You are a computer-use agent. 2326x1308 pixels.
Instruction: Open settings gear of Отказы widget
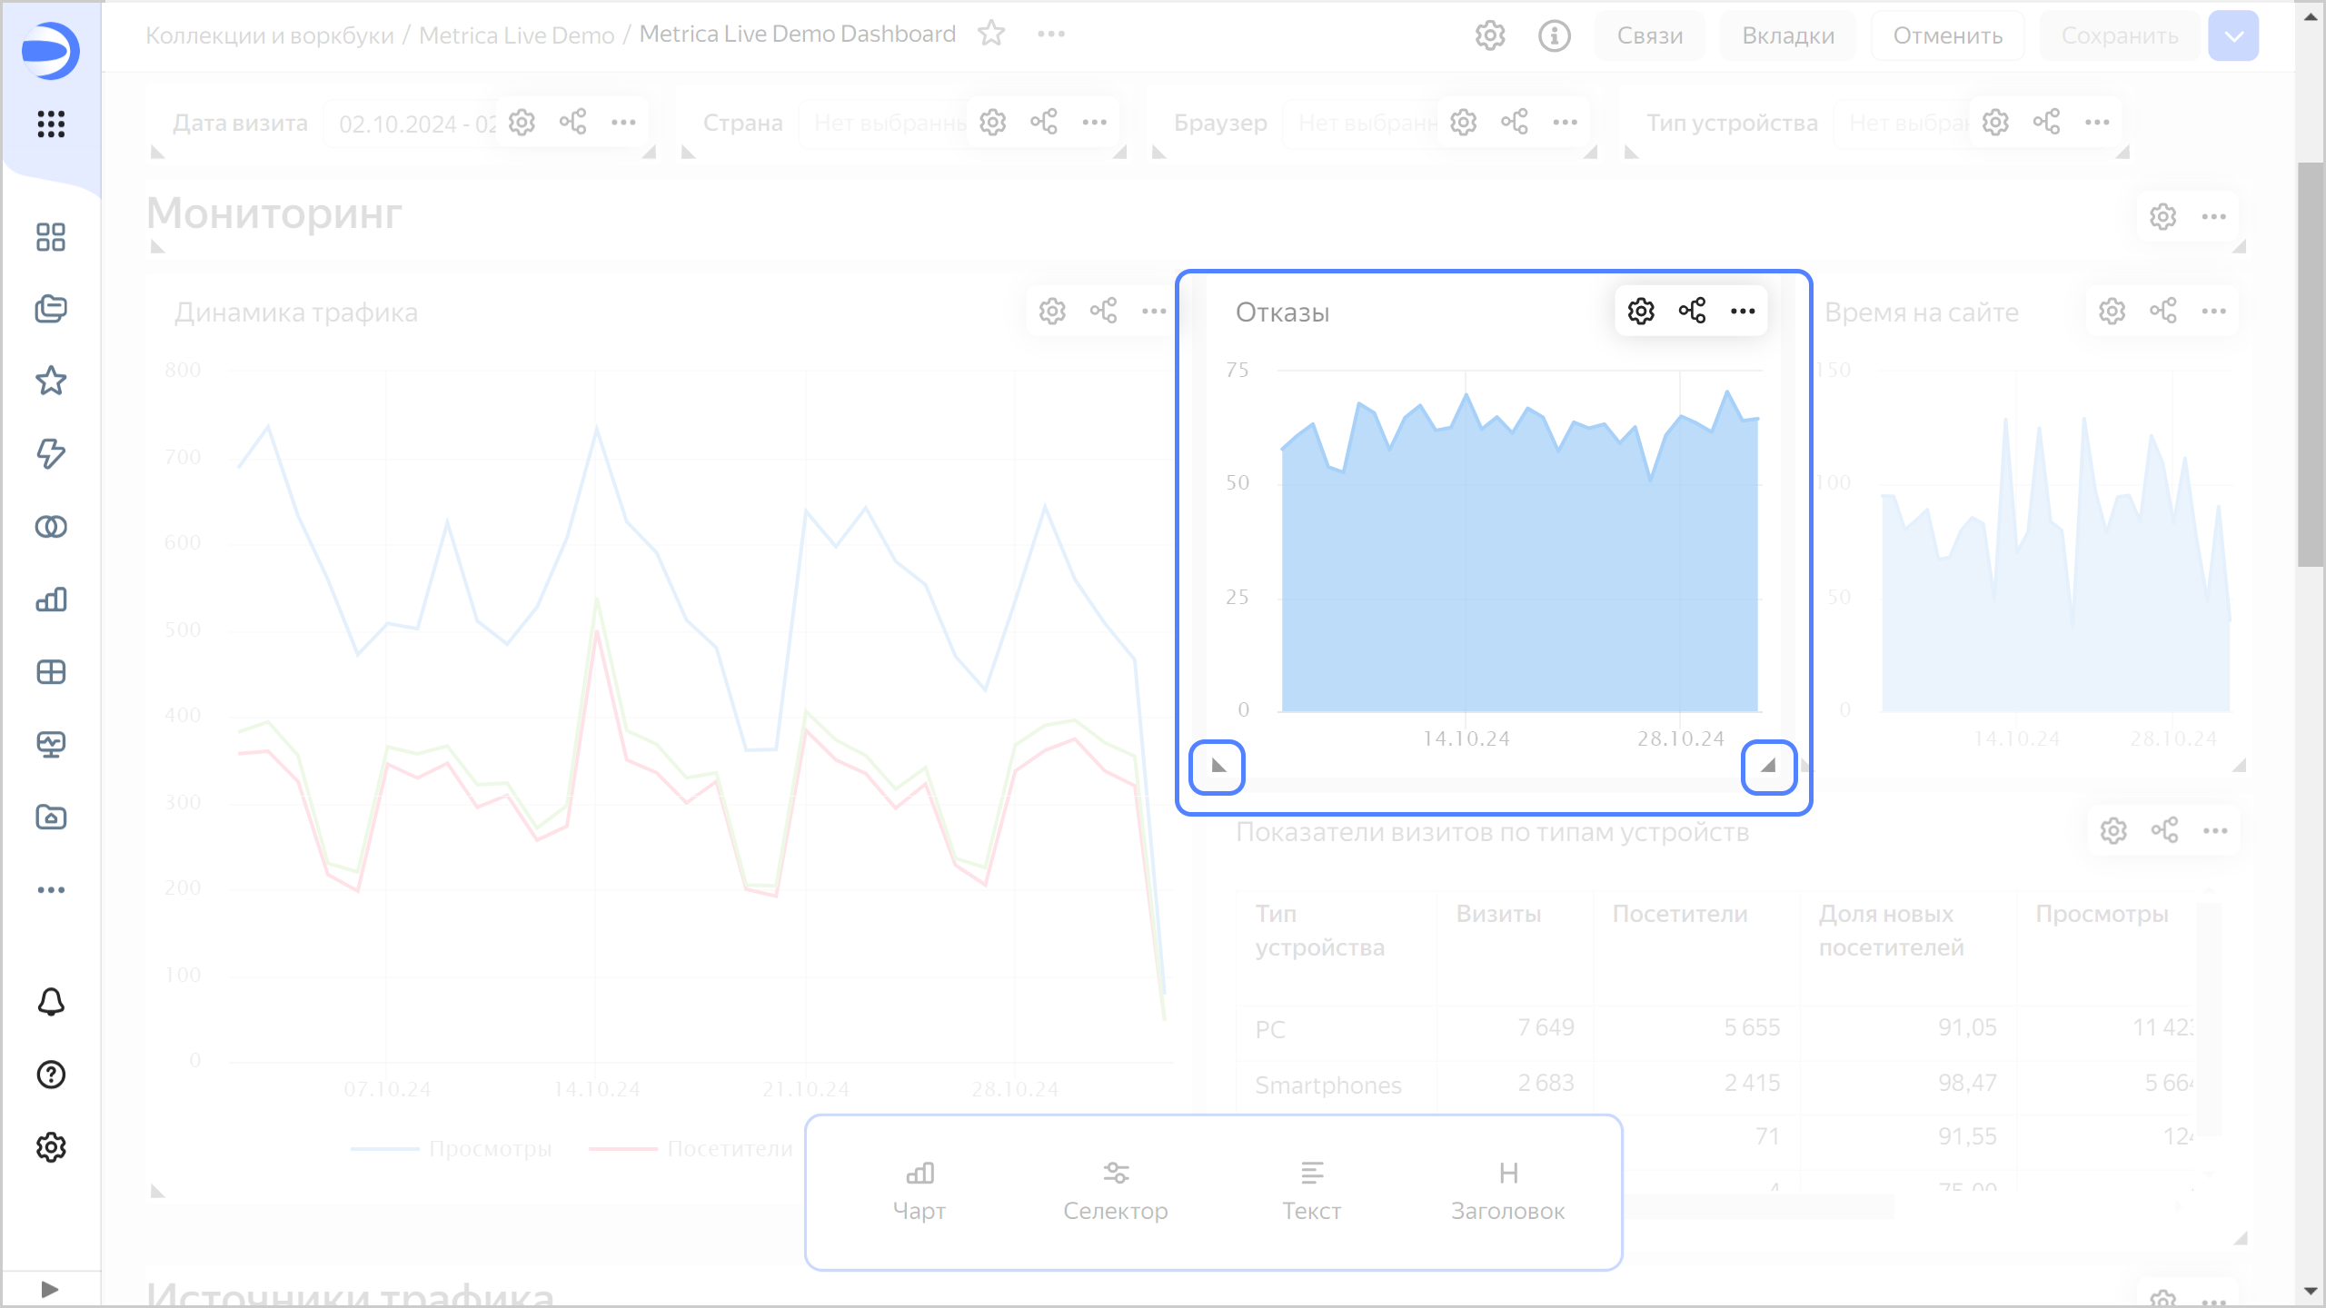coord(1641,312)
